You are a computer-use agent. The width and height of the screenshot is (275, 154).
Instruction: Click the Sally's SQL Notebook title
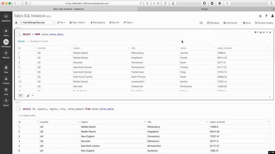(30, 16)
